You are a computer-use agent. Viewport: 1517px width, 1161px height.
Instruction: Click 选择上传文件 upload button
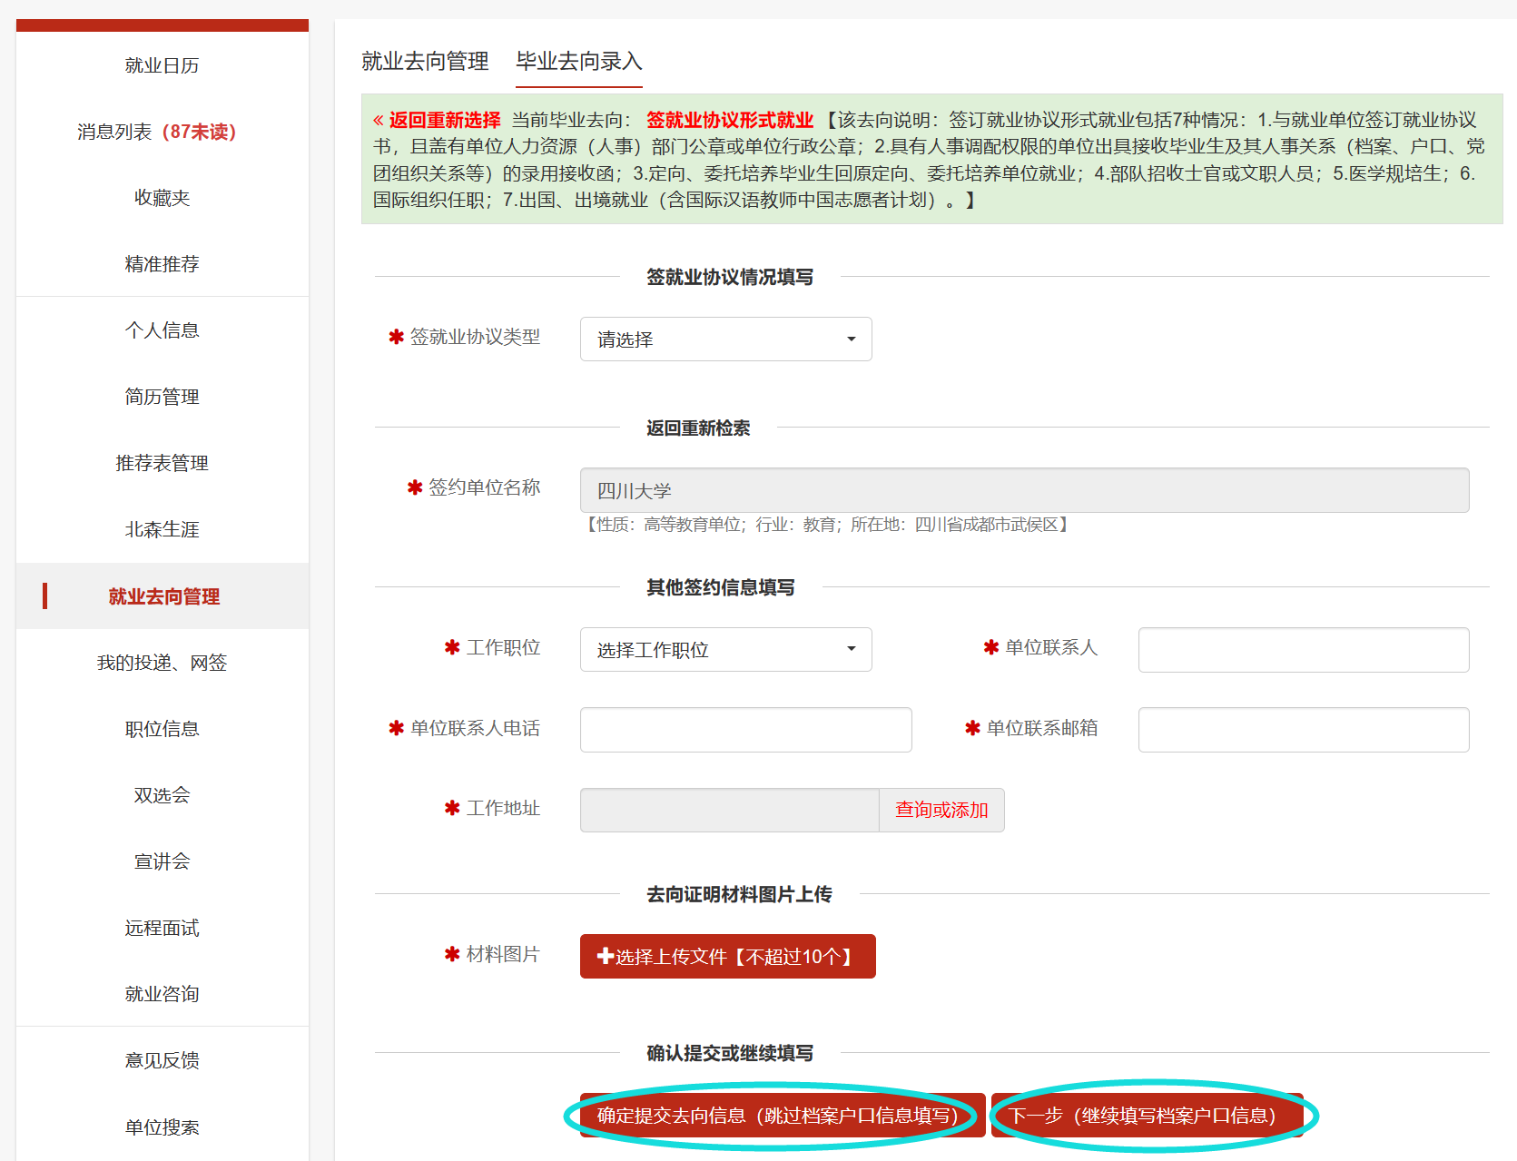point(728,956)
